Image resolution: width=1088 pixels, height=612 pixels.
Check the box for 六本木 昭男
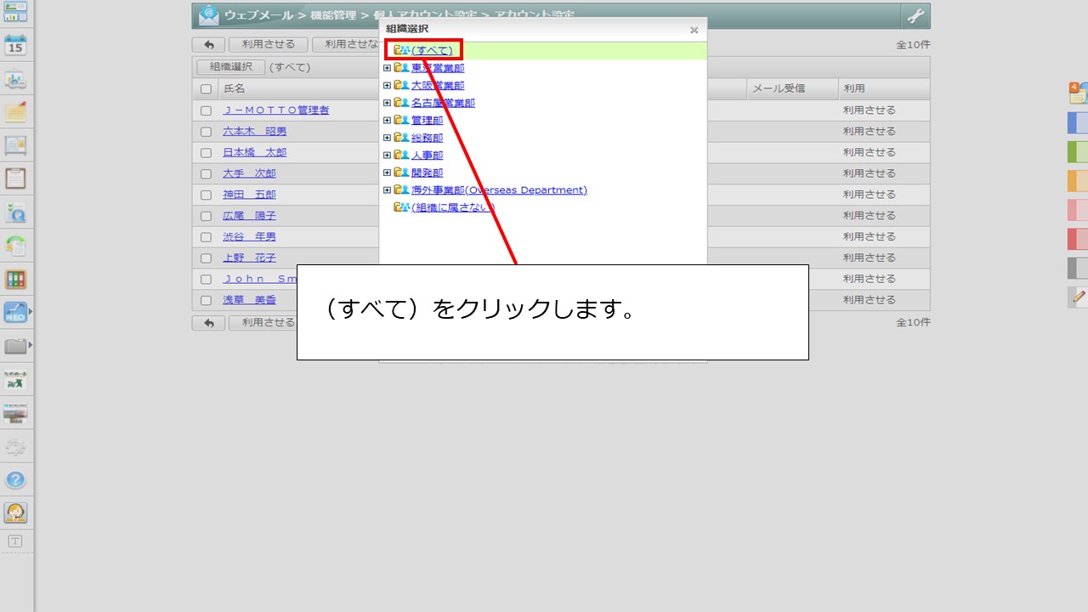[206, 132]
